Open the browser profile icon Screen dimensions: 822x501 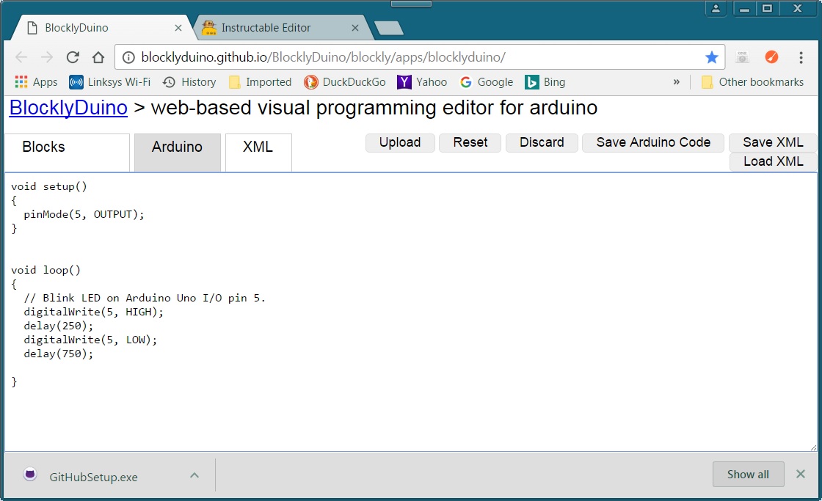(716, 8)
